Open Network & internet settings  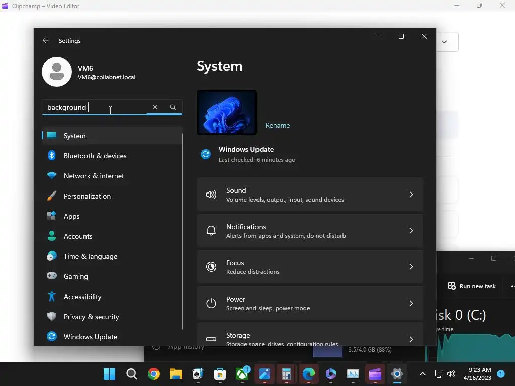pyautogui.click(x=112, y=176)
